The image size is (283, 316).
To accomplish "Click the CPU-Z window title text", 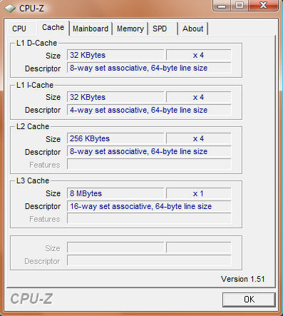I will click(x=31, y=9).
